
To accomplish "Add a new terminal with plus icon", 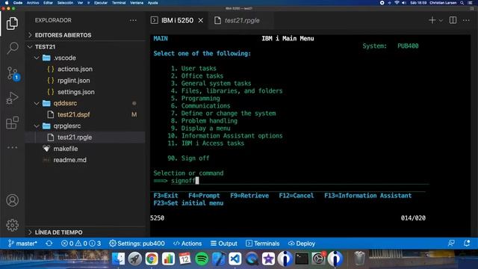I will tap(432, 20).
